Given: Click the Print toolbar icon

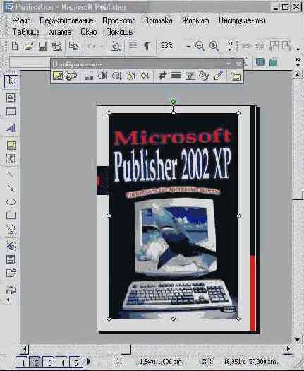Looking at the screenshot, I should point(57,46).
